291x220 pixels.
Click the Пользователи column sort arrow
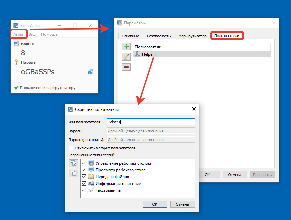[x=202, y=44]
